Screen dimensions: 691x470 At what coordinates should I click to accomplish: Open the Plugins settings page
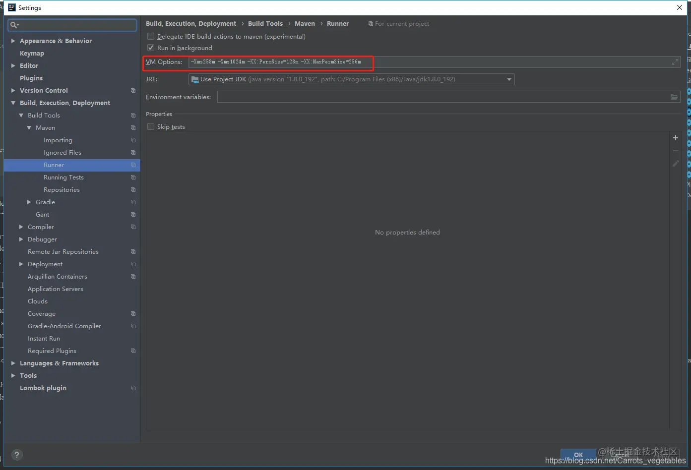(x=31, y=78)
